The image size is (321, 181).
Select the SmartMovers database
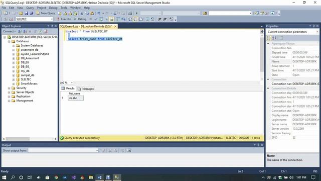tap(29, 83)
